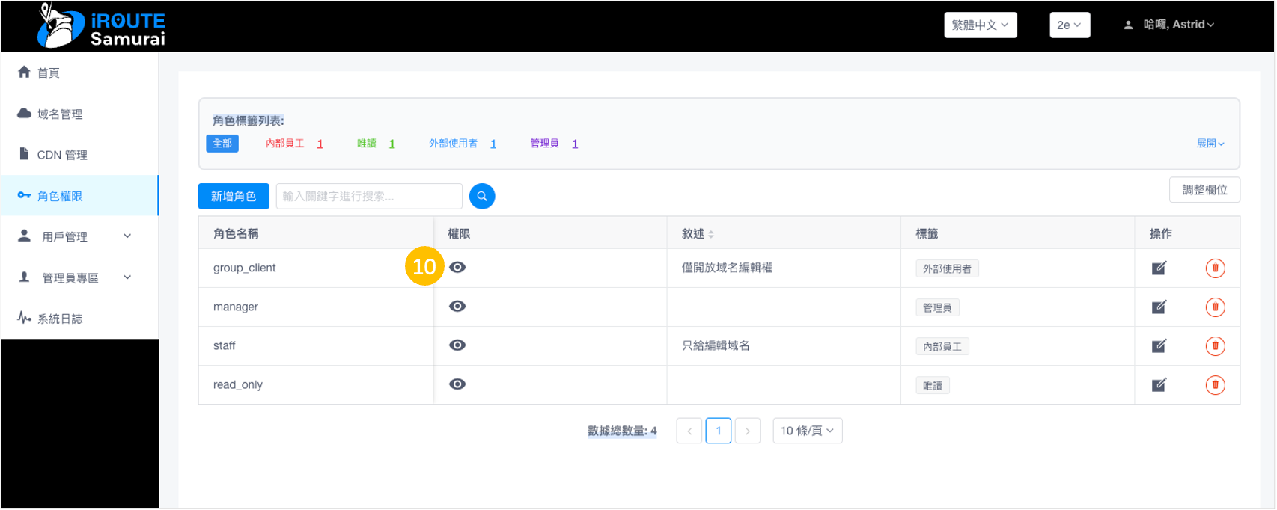Click delete icon for read_only role
1277x510 pixels.
click(1215, 385)
